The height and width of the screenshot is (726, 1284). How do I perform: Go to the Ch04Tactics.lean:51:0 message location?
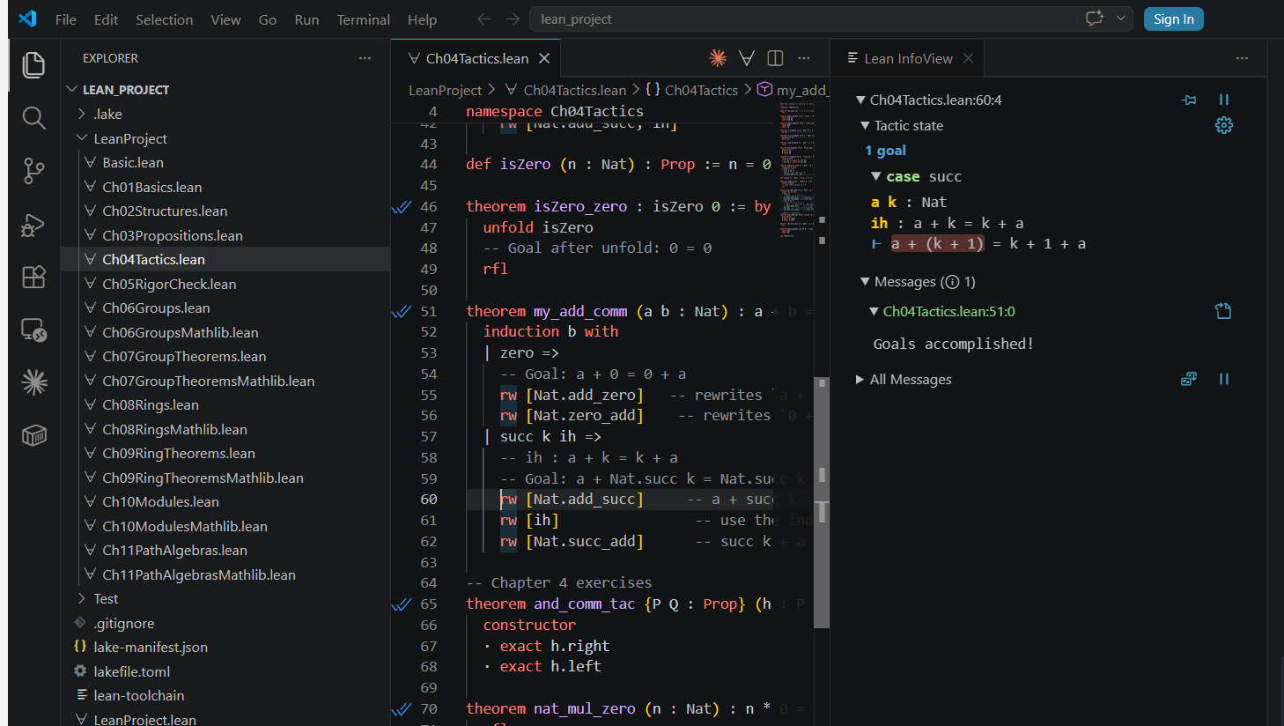(1222, 311)
